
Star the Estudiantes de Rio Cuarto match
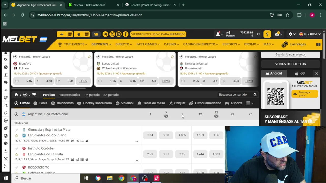17,135
